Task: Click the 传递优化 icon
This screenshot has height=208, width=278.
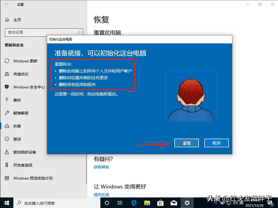Action: pyautogui.click(x=7, y=74)
